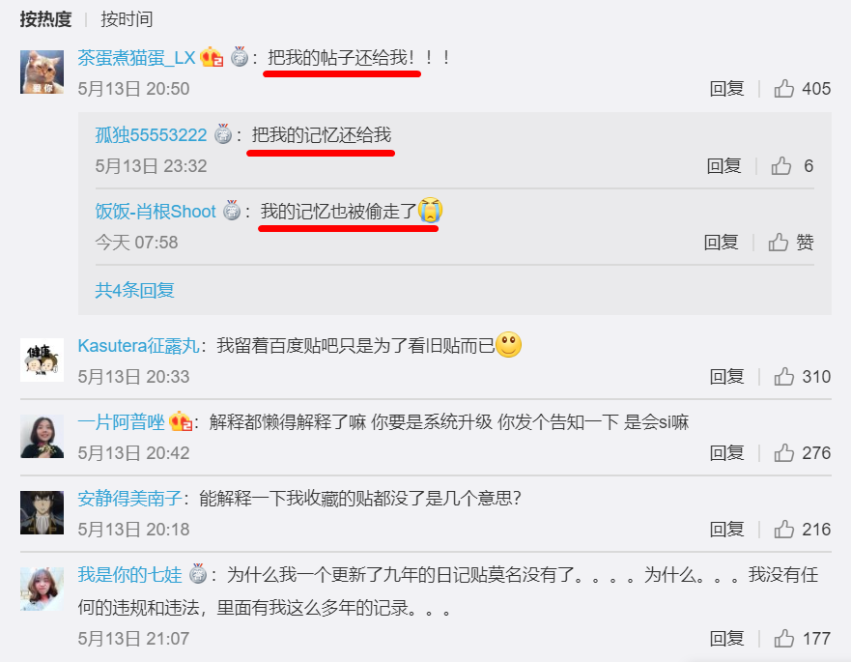The width and height of the screenshot is (851, 662).
Task: Switch sorting to 按时间
Action: click(127, 19)
